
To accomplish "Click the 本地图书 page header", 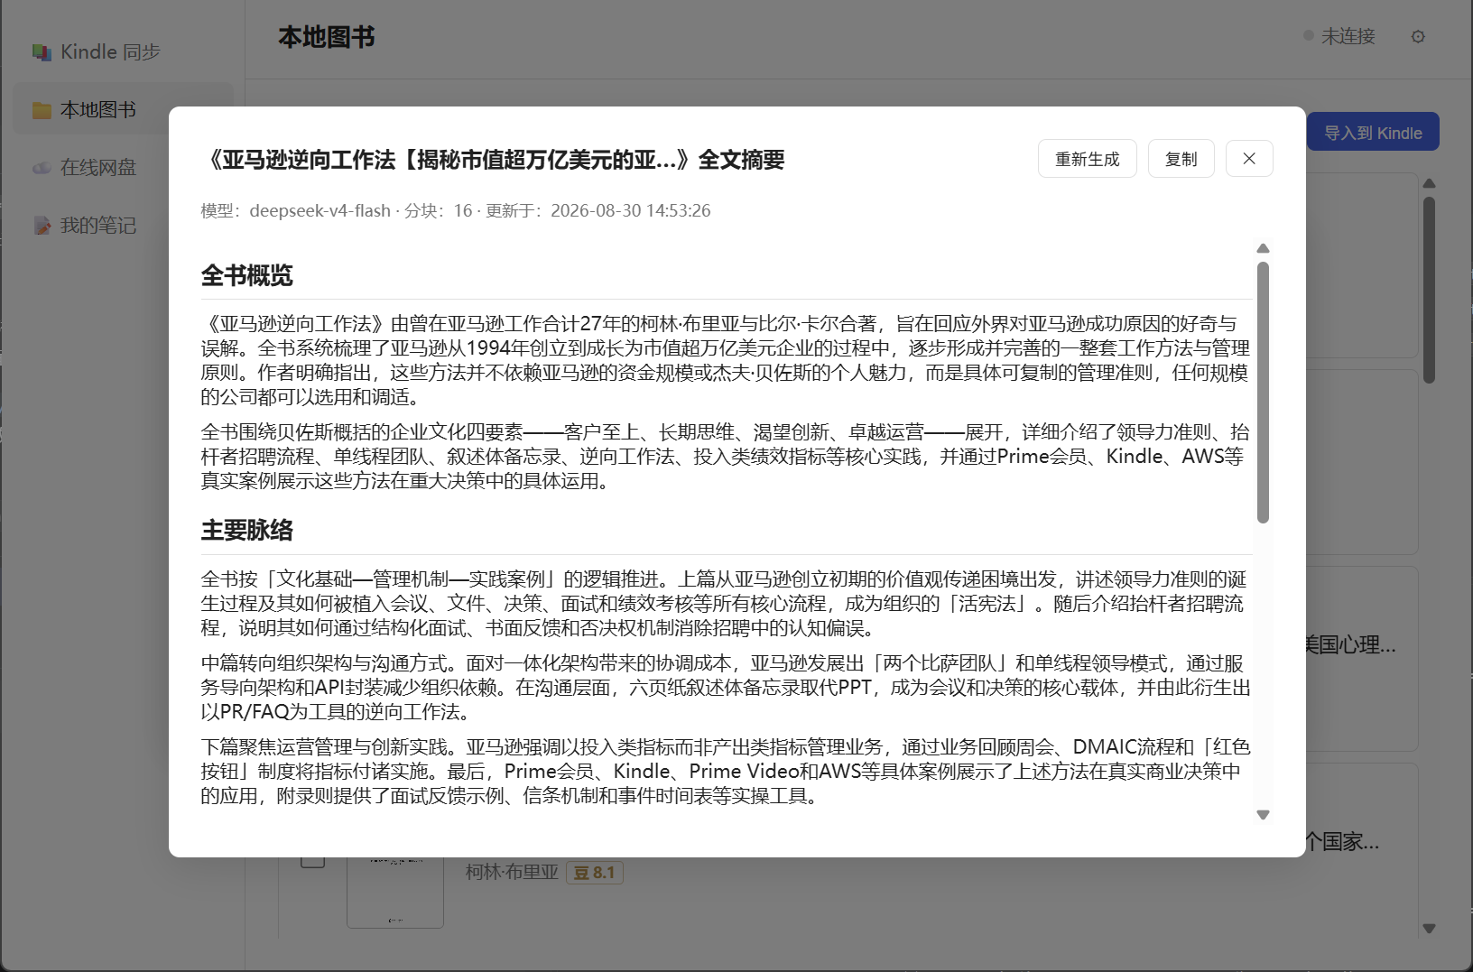I will click(x=327, y=37).
